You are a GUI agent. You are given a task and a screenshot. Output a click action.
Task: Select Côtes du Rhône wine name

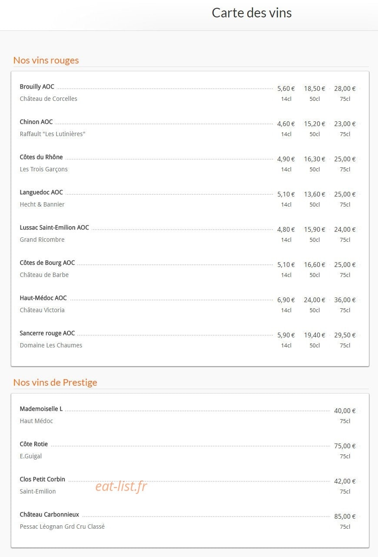(x=41, y=157)
